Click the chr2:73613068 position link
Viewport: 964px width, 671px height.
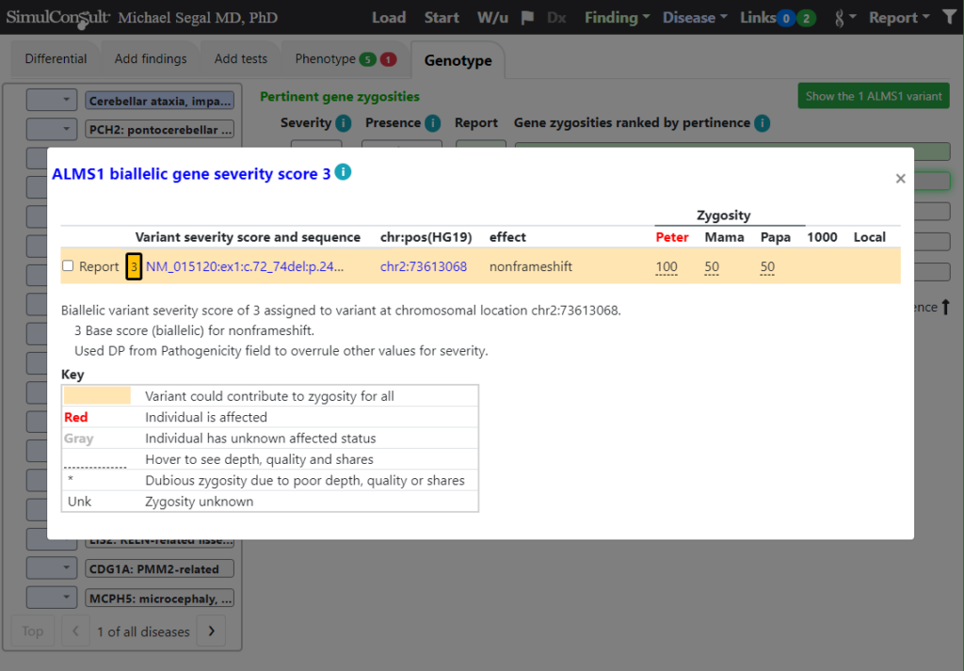coord(423,267)
